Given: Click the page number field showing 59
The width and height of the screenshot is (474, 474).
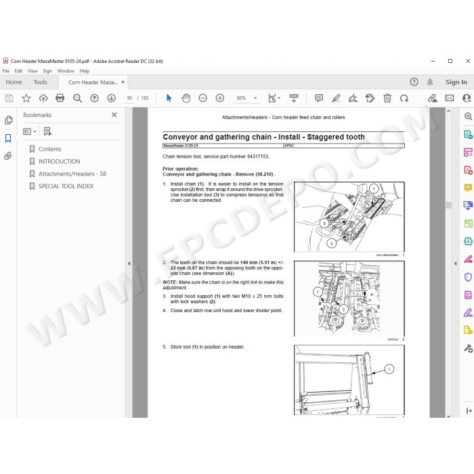Looking at the screenshot, I should click(x=129, y=98).
